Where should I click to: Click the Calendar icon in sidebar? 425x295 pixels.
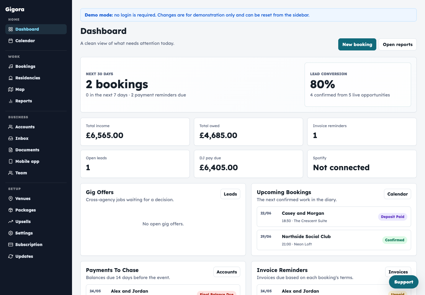(11, 41)
